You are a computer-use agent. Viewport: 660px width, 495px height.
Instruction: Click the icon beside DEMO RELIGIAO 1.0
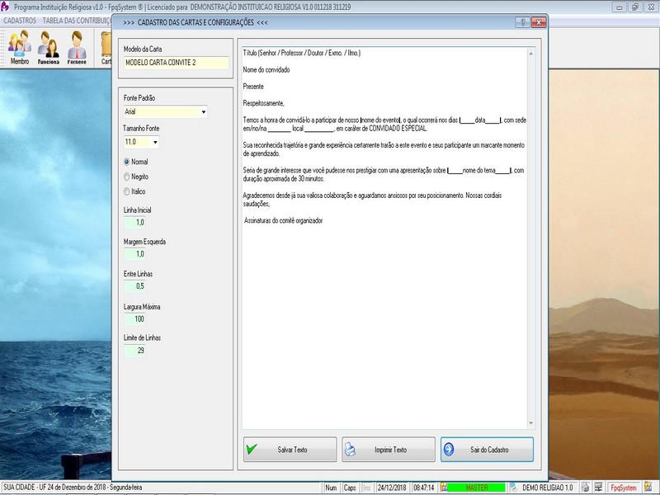pos(513,488)
